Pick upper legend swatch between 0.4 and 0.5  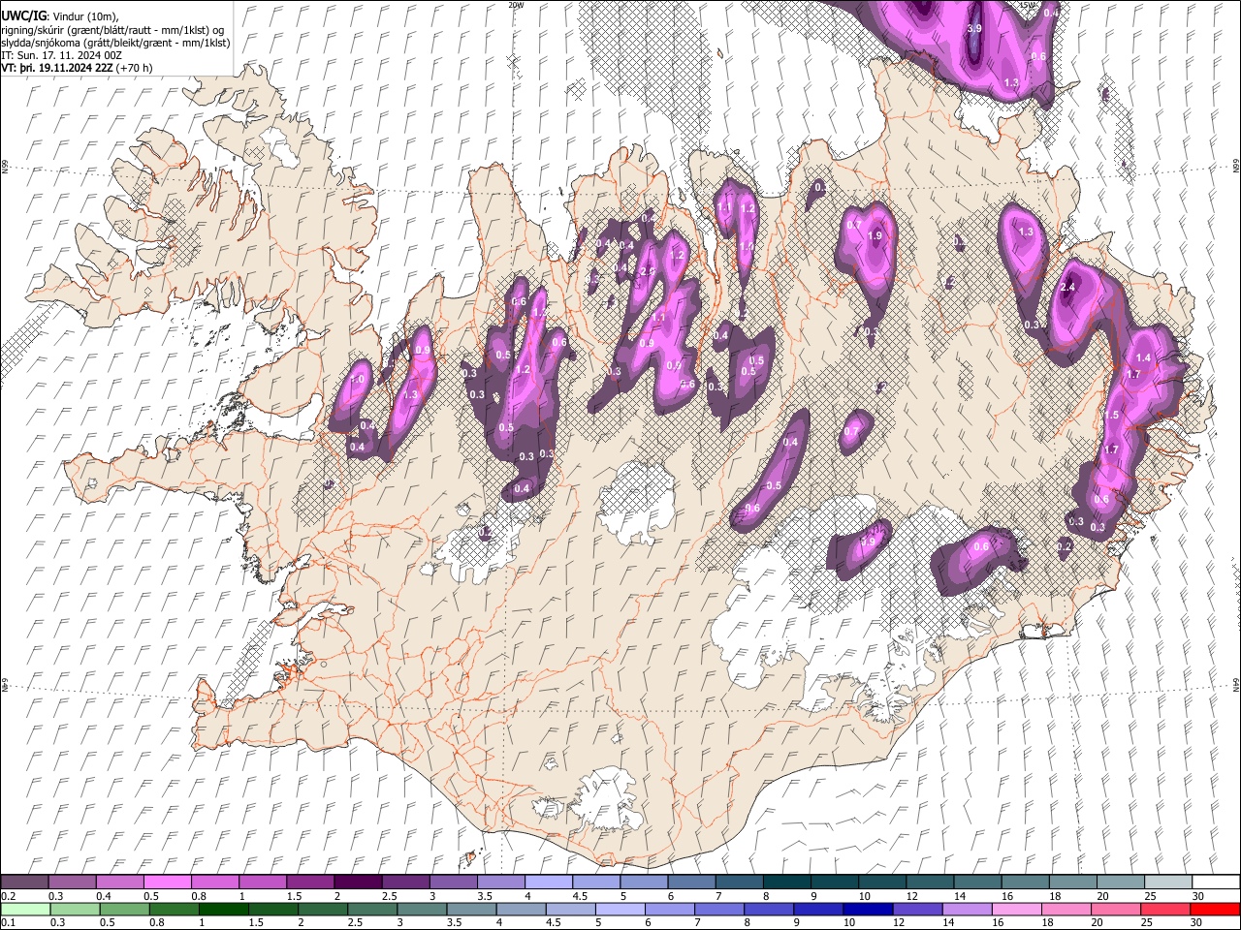point(119,883)
